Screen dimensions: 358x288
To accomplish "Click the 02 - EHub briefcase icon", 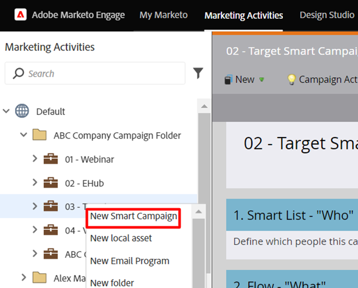I will click(51, 182).
